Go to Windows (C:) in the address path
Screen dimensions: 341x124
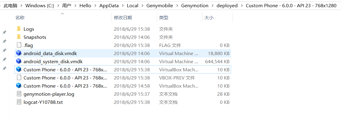pos(40,6)
